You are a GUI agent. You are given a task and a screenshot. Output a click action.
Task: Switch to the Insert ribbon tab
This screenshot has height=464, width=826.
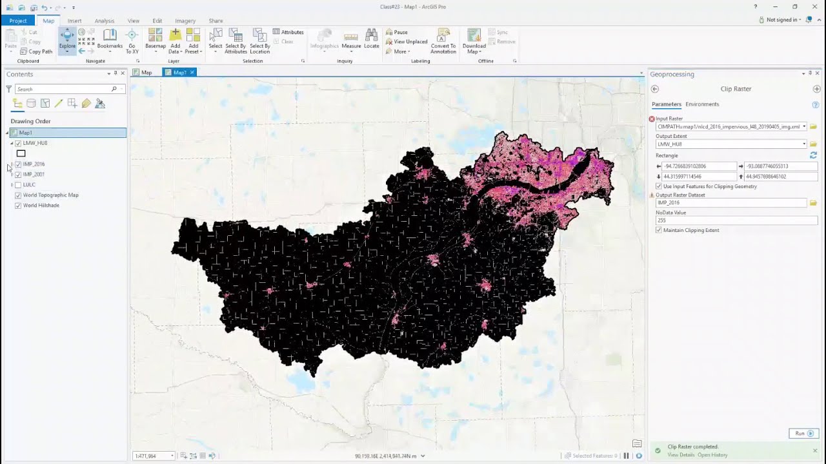74,21
